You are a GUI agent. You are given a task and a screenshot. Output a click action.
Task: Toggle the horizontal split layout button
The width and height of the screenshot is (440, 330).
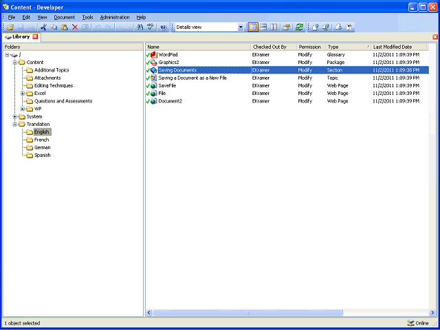coord(263,27)
